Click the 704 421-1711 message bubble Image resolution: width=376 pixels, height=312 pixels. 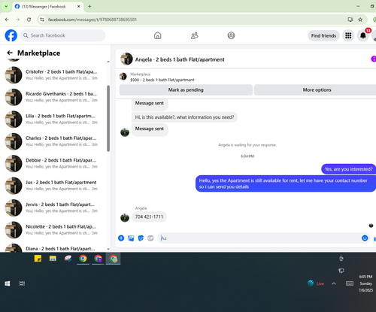coord(149,217)
